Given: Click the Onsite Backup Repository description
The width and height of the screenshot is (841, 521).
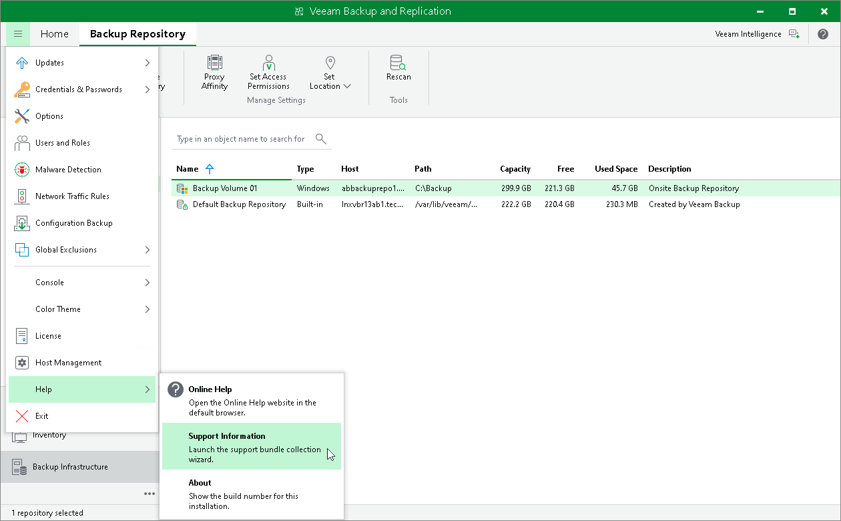Looking at the screenshot, I should 694,188.
